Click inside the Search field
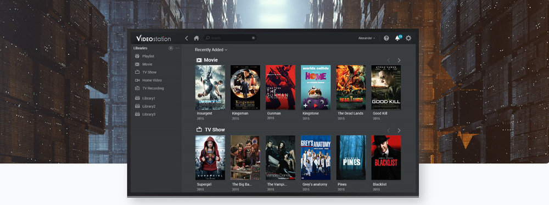This screenshot has width=549, height=205. [230, 38]
